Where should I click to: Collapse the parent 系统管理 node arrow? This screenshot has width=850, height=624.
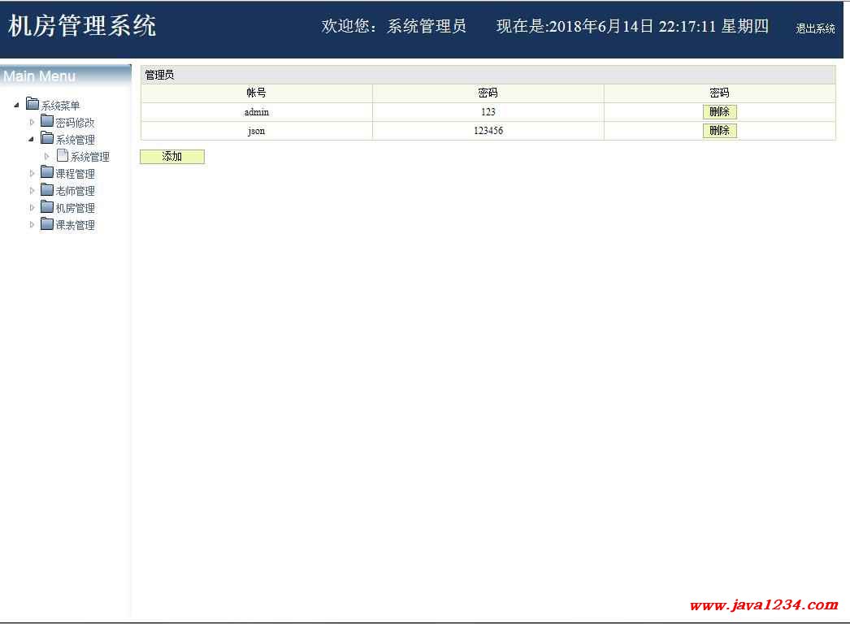(32, 140)
